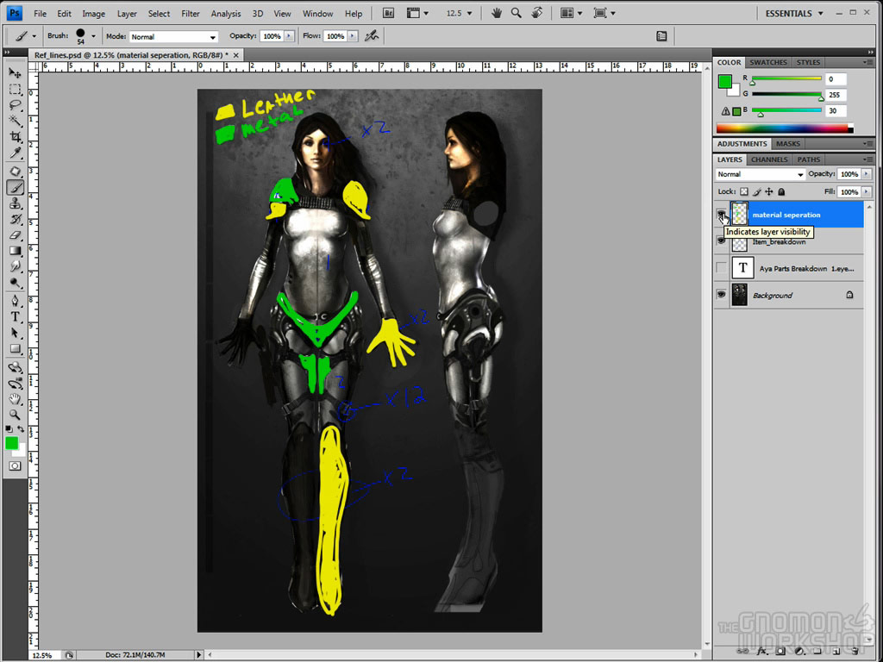Image resolution: width=883 pixels, height=662 pixels.
Task: Reset default foreground and background colors
Action: point(9,429)
